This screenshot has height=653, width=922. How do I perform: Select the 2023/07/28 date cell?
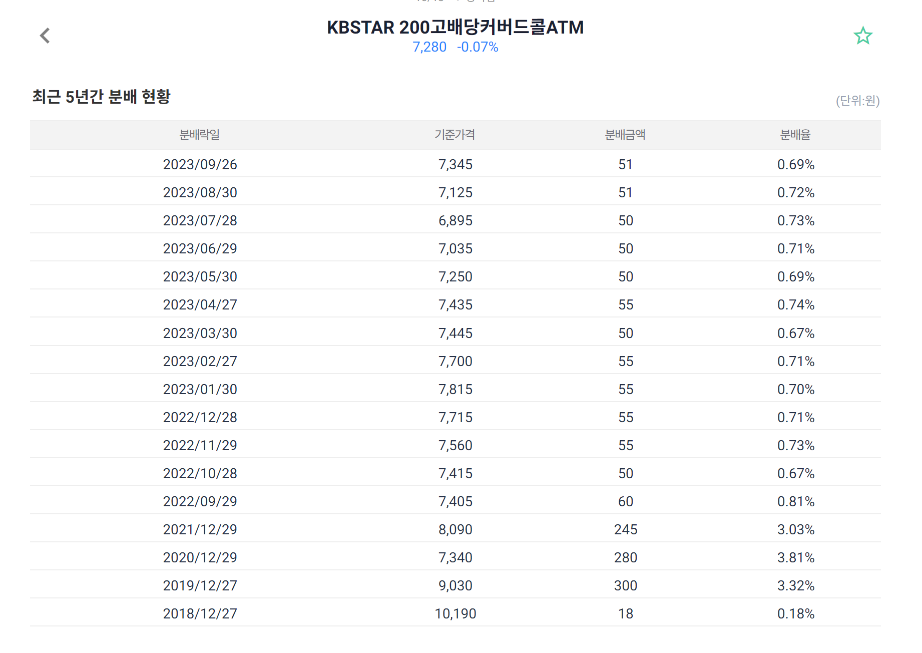click(x=200, y=220)
